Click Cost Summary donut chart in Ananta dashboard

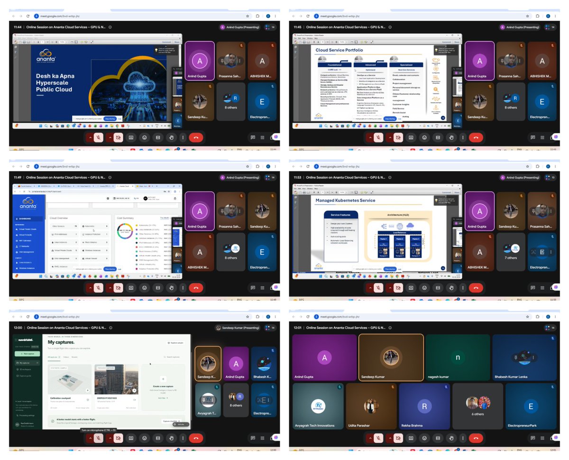125,232
